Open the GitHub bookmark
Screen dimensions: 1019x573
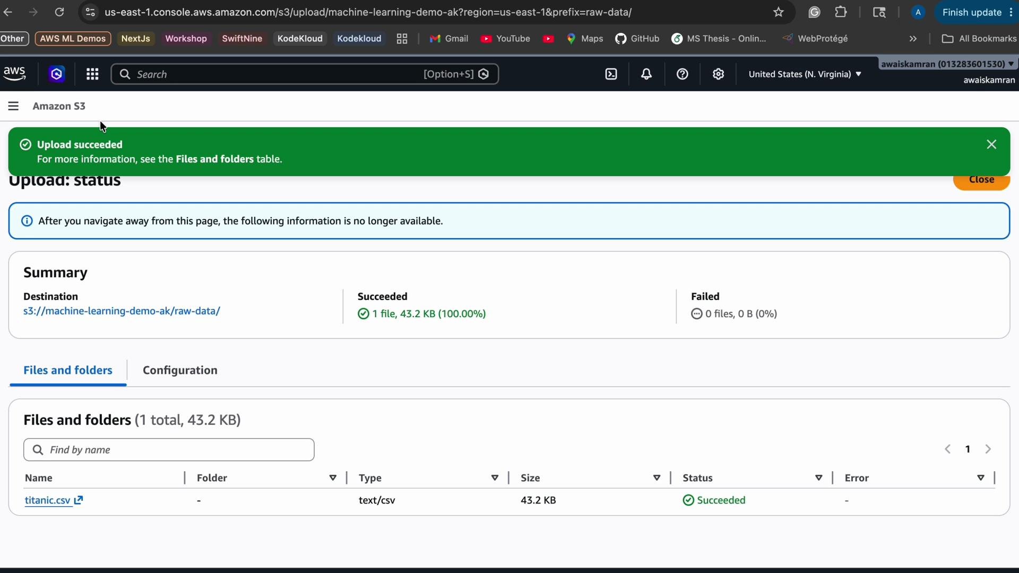coord(637,39)
